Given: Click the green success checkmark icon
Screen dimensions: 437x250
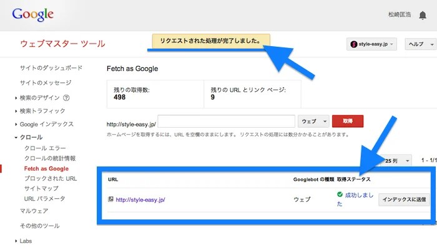Looking at the screenshot, I should click(x=340, y=195).
